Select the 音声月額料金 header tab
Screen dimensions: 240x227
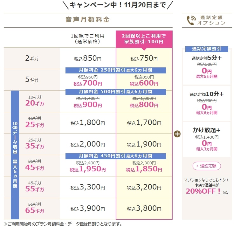click(87, 20)
